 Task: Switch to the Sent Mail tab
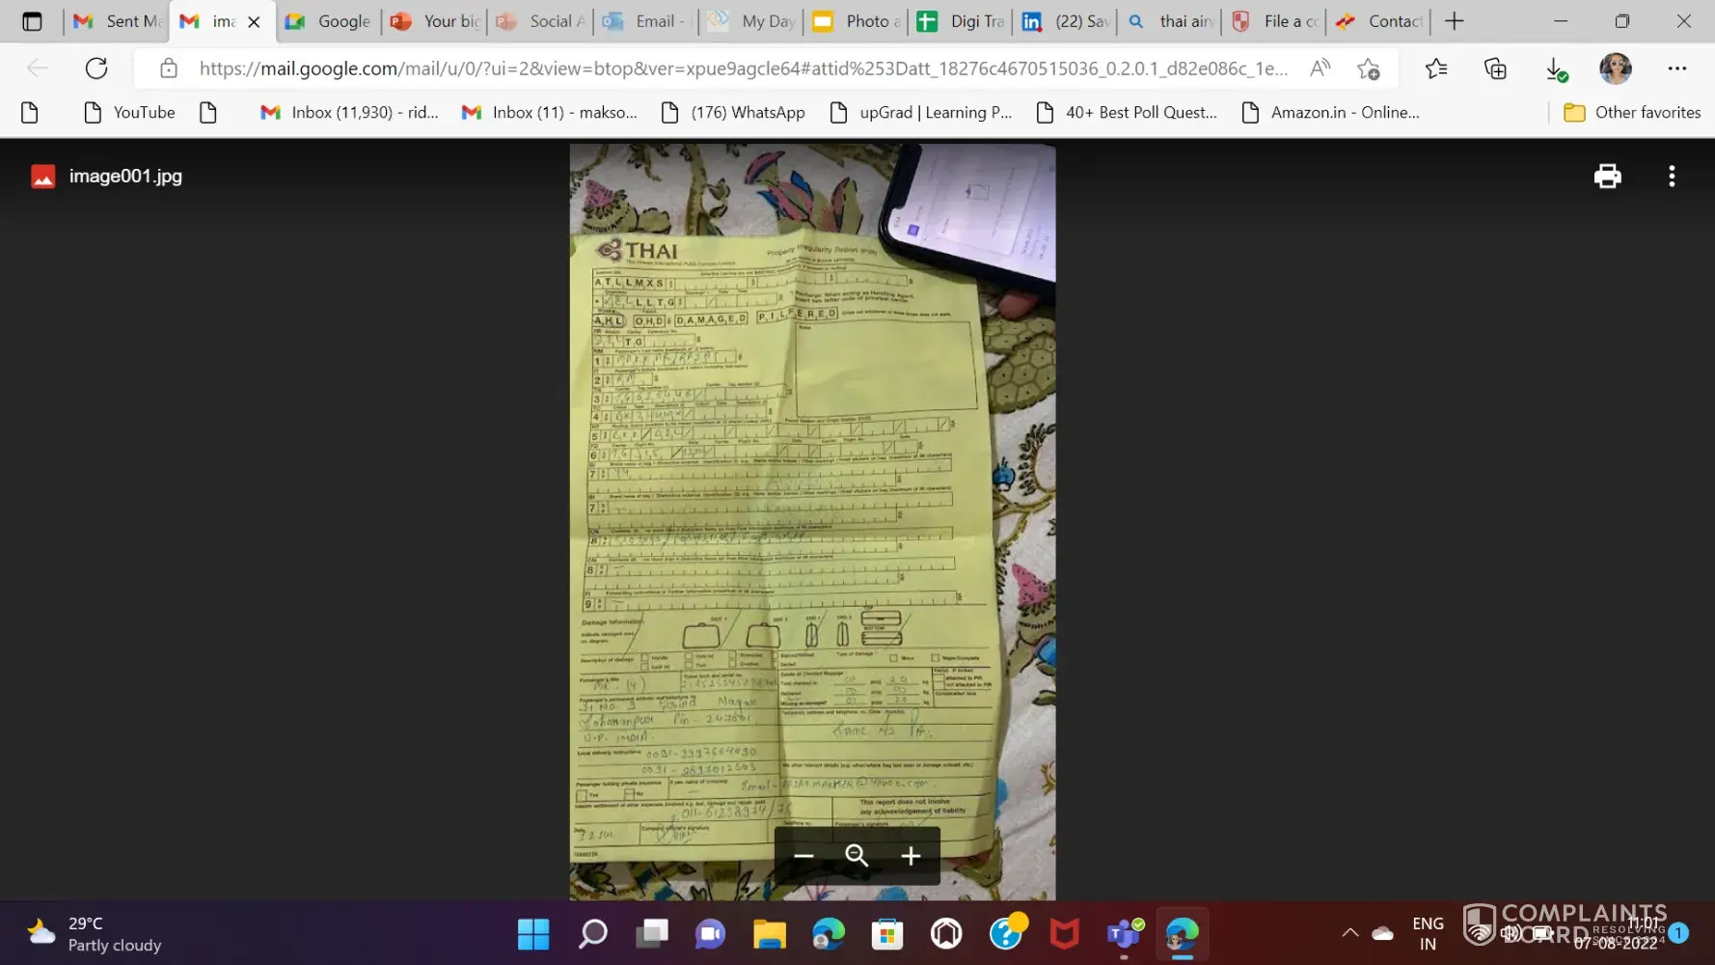click(x=118, y=21)
